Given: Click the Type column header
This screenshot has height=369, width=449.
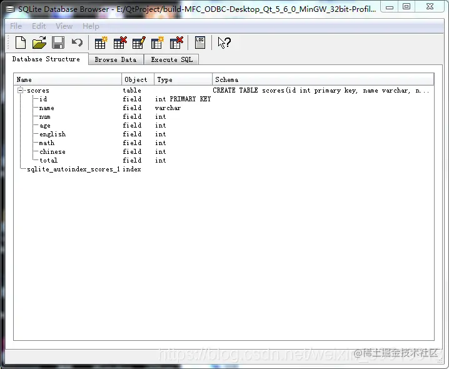Looking at the screenshot, I should pos(183,79).
